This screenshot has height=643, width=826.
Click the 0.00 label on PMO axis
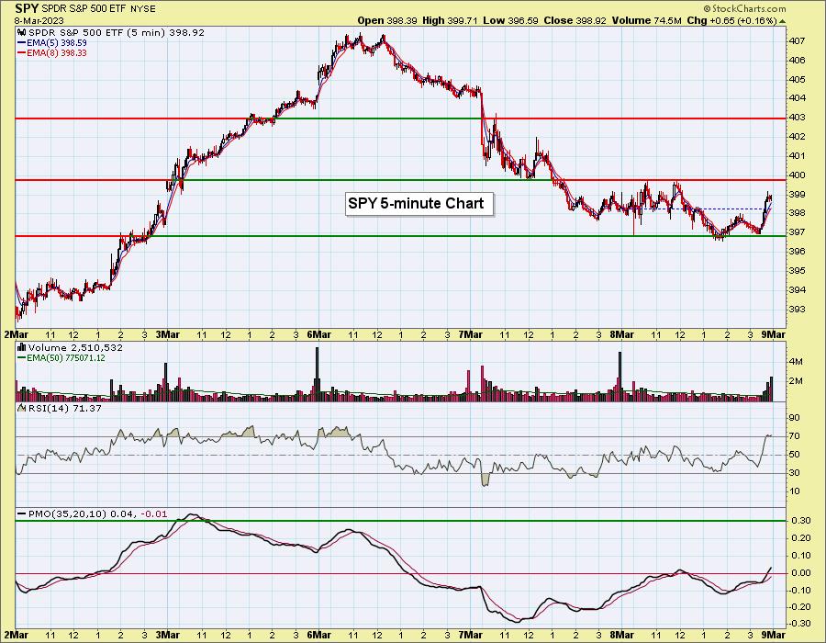[x=801, y=573]
